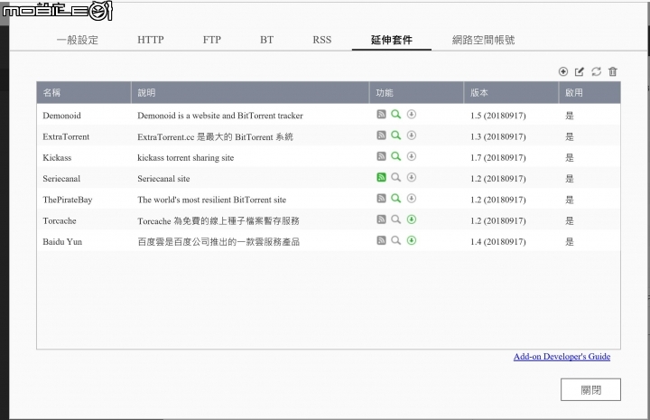Click version 1.4 (20180917) for Baidu Yun

[x=497, y=242]
